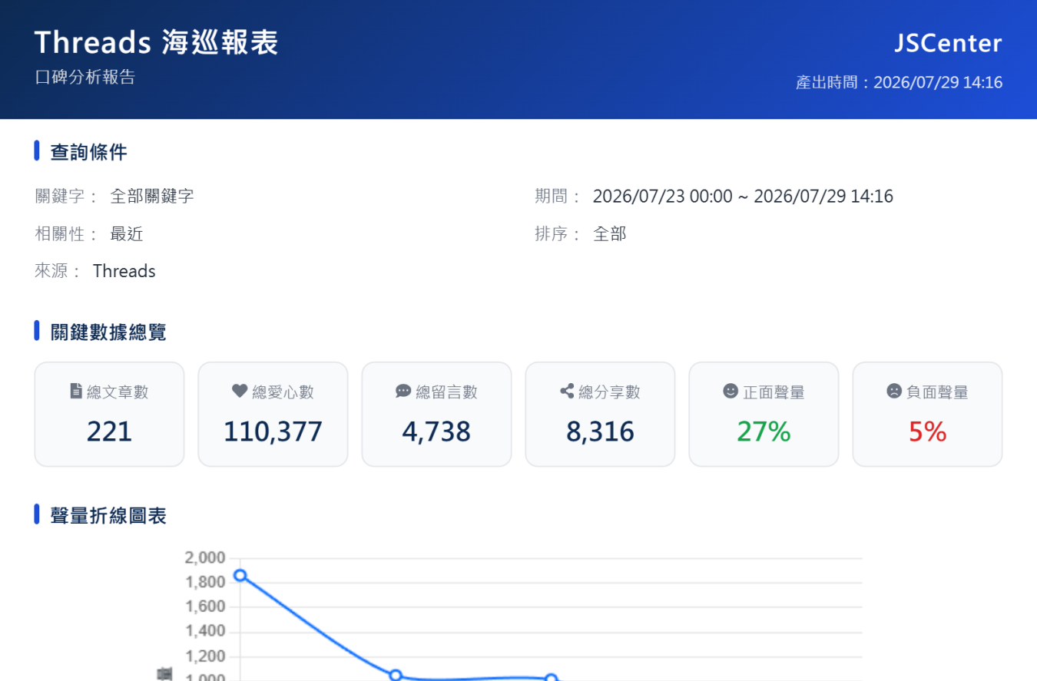Click the 口碑分析報告 subtitle

click(x=85, y=78)
